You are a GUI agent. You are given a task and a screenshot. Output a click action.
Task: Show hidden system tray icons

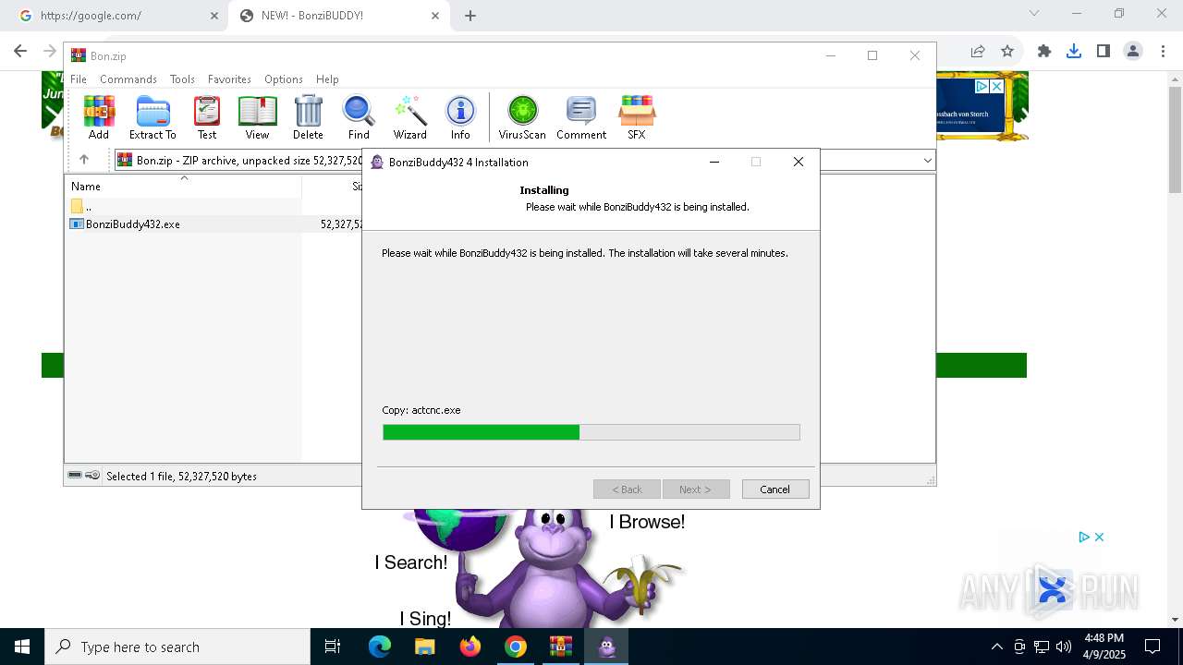click(x=996, y=647)
